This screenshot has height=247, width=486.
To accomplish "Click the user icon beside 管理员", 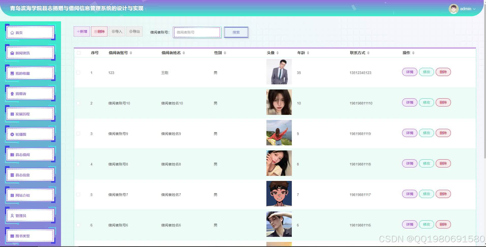I will coord(12,216).
